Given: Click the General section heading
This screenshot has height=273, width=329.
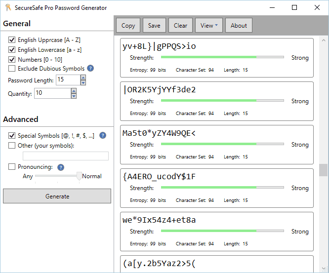Looking at the screenshot, I should coord(17,24).
